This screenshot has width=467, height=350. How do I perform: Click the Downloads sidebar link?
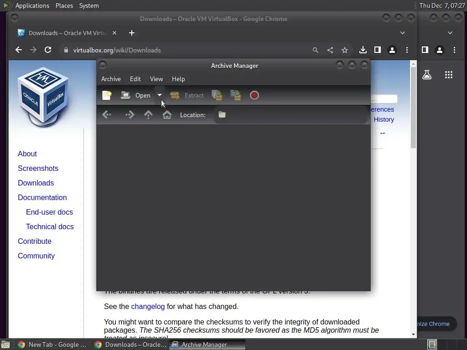(36, 183)
